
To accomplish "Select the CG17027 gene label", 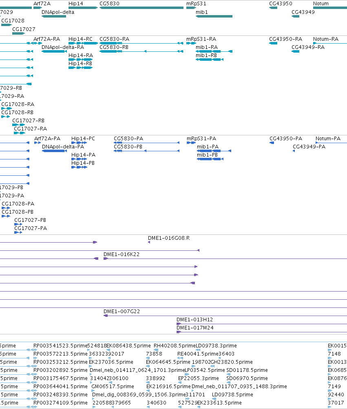I will (24, 29).
